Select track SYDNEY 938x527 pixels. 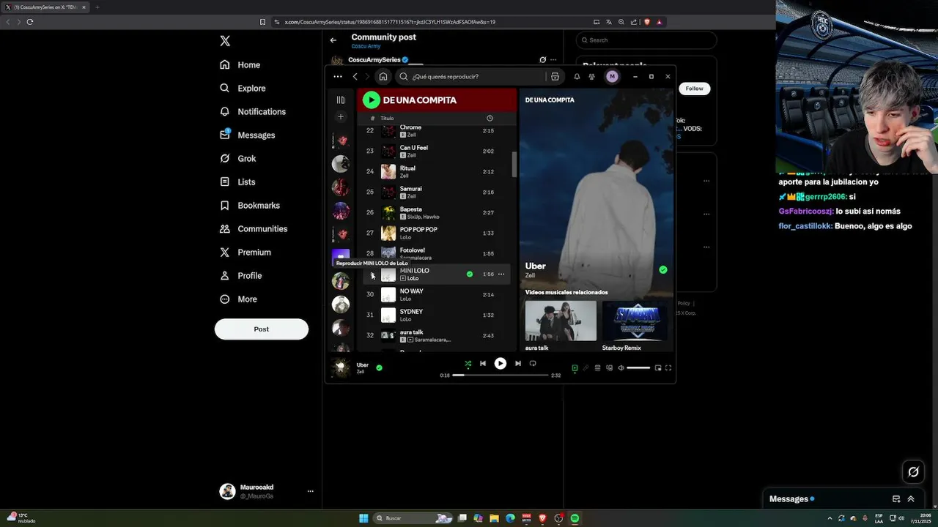coord(438,315)
